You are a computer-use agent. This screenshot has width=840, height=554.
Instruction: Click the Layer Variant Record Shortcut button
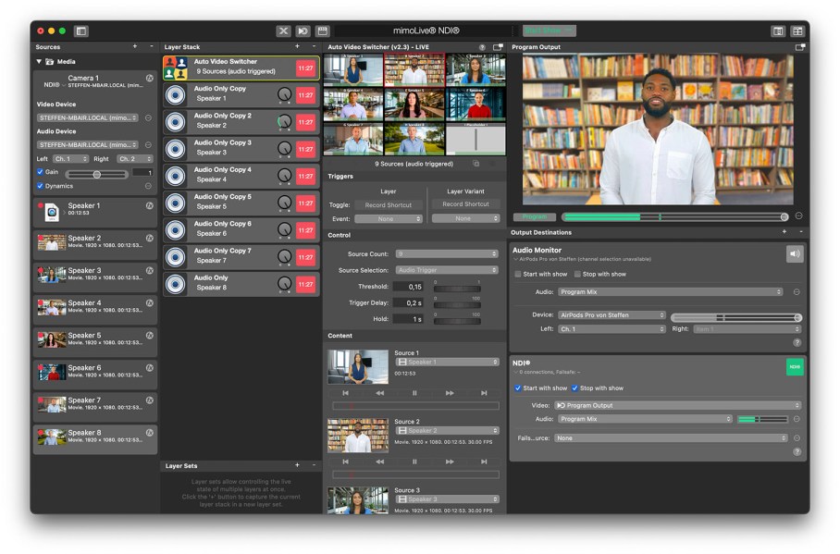click(x=465, y=204)
